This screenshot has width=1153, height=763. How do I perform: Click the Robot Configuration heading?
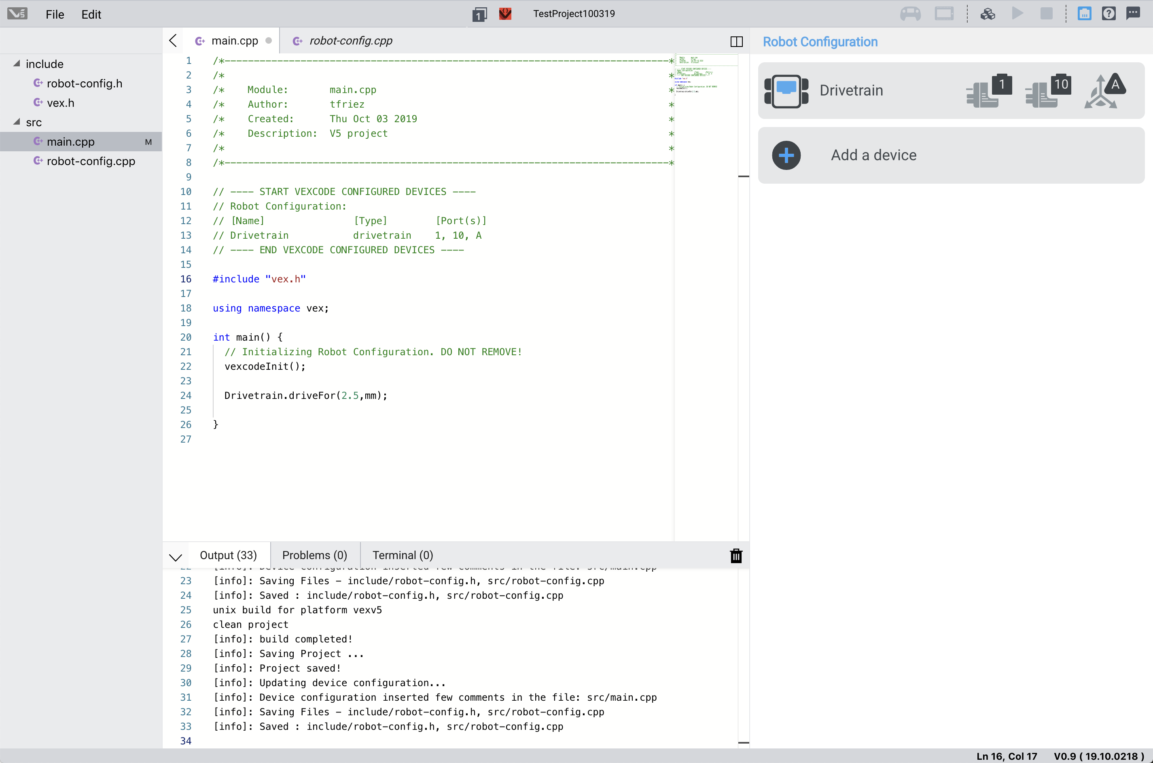coord(820,42)
